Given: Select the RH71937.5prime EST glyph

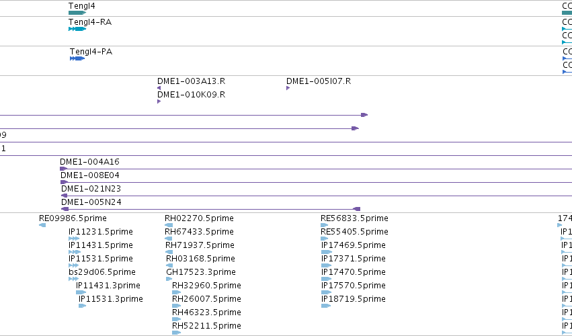Looking at the screenshot, I should pos(169,252).
